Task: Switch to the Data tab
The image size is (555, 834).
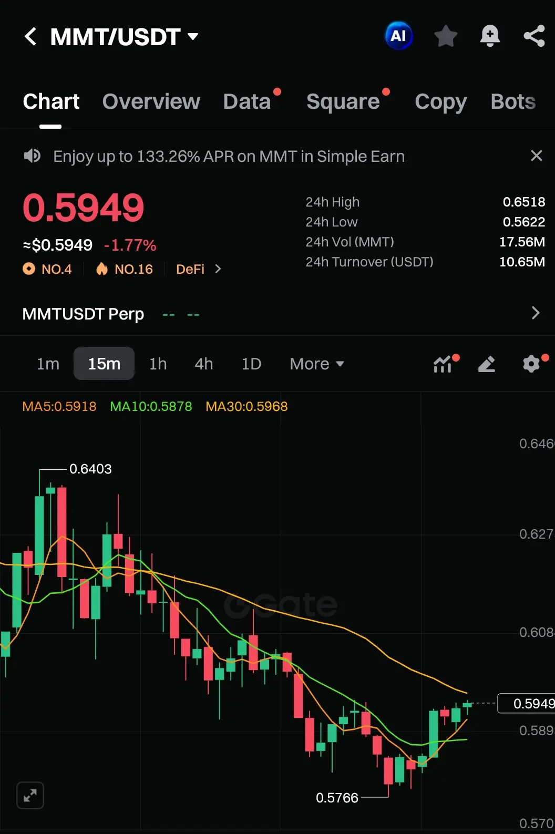Action: tap(247, 101)
